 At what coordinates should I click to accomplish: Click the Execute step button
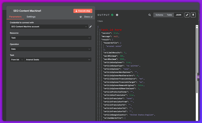(83, 11)
